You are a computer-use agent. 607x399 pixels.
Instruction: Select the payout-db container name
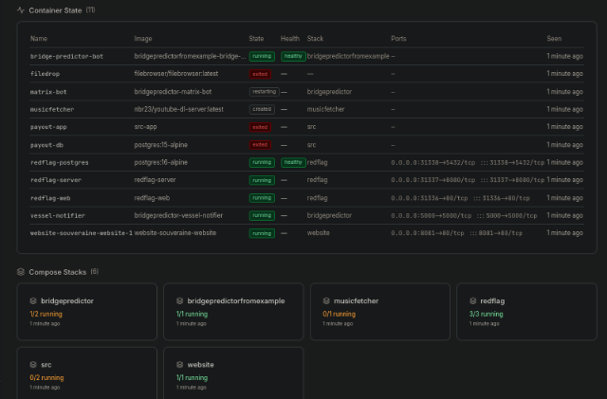click(x=46, y=145)
